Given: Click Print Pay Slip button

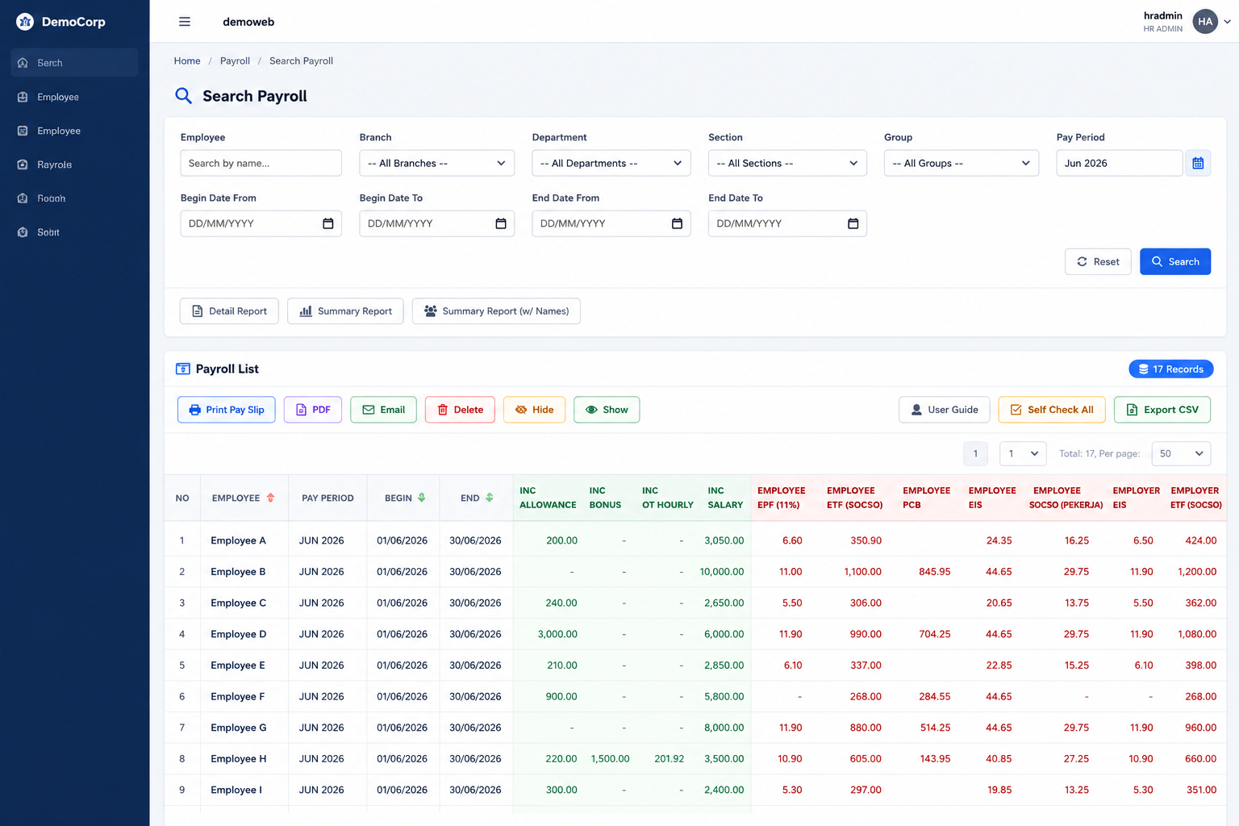Looking at the screenshot, I should tap(227, 410).
